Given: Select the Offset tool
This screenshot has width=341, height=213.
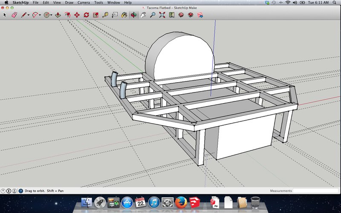Looking at the screenshot, I should [67, 15].
